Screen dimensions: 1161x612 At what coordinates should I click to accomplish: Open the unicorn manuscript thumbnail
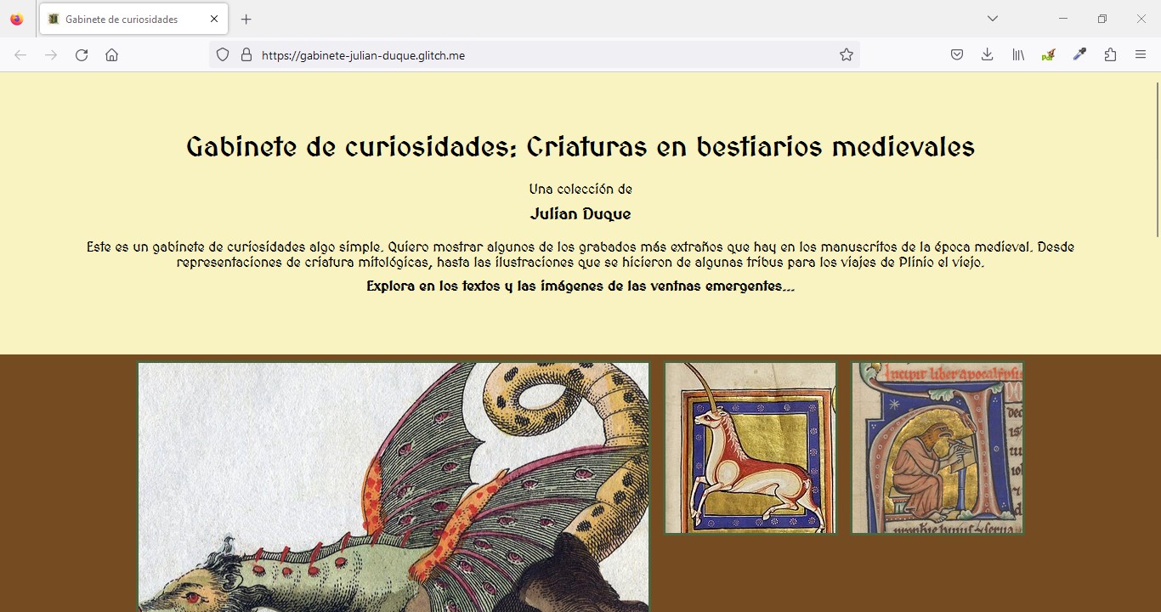[750, 448]
